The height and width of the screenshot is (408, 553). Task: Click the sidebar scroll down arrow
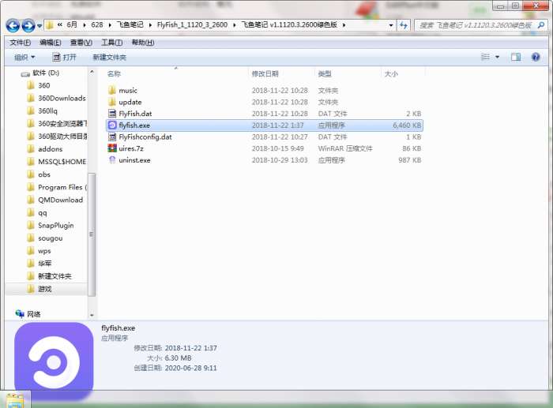tap(92, 316)
